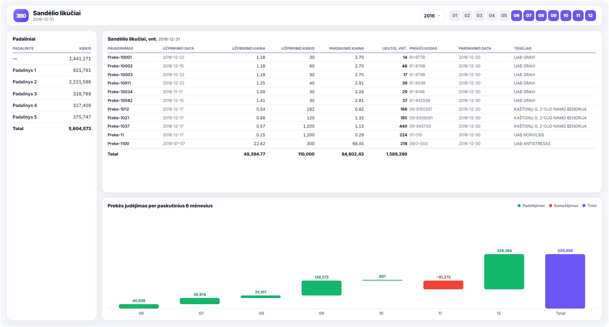Image resolution: width=609 pixels, height=327 pixels.
Task: Select the Preke-11 row
Action: tap(352, 135)
